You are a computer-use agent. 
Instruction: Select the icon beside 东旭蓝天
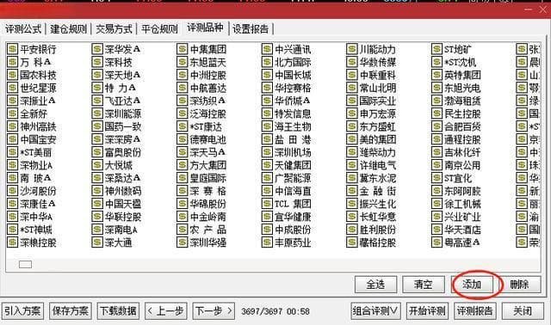coord(183,62)
